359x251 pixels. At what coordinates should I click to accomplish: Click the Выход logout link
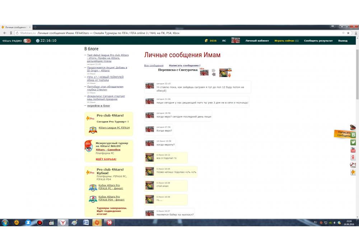tap(342, 41)
